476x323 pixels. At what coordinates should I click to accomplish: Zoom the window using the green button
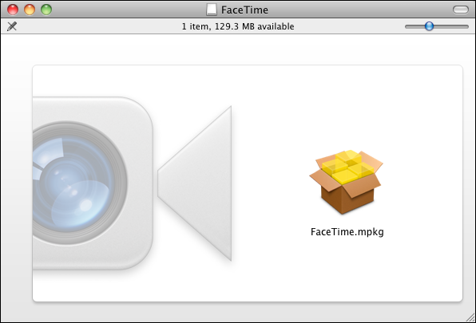(46, 10)
